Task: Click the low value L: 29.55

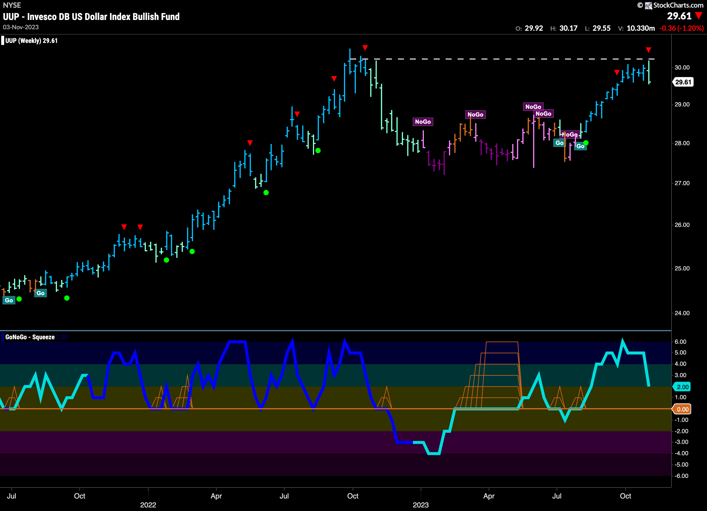Action: click(x=598, y=28)
